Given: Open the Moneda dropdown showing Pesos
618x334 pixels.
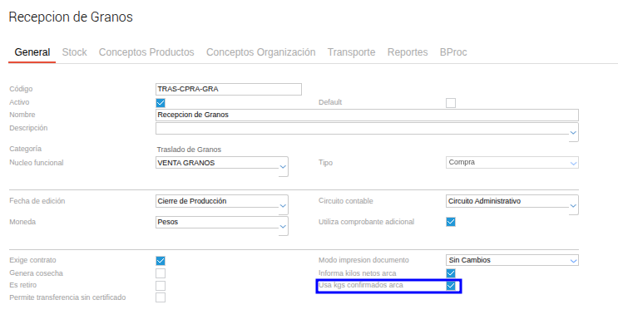Looking at the screenshot, I should [x=283, y=226].
